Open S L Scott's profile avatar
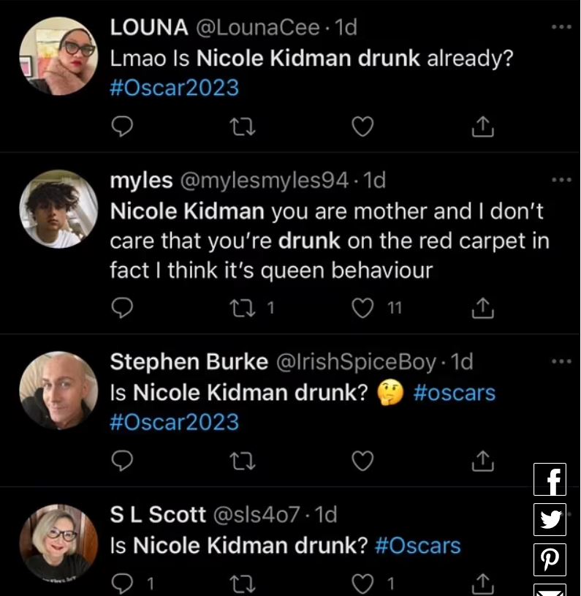The image size is (581, 596). [58, 543]
